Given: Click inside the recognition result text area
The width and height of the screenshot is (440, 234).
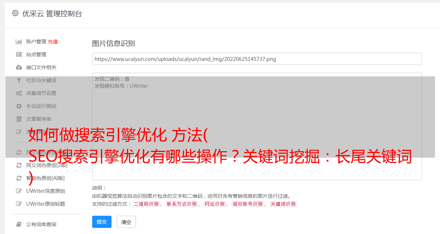Looking at the screenshot, I should [x=257, y=126].
